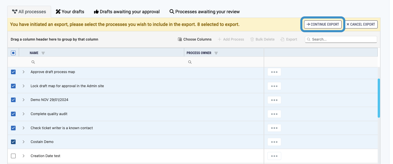Switch to Your drafts tab
The image size is (393, 164).
(70, 12)
